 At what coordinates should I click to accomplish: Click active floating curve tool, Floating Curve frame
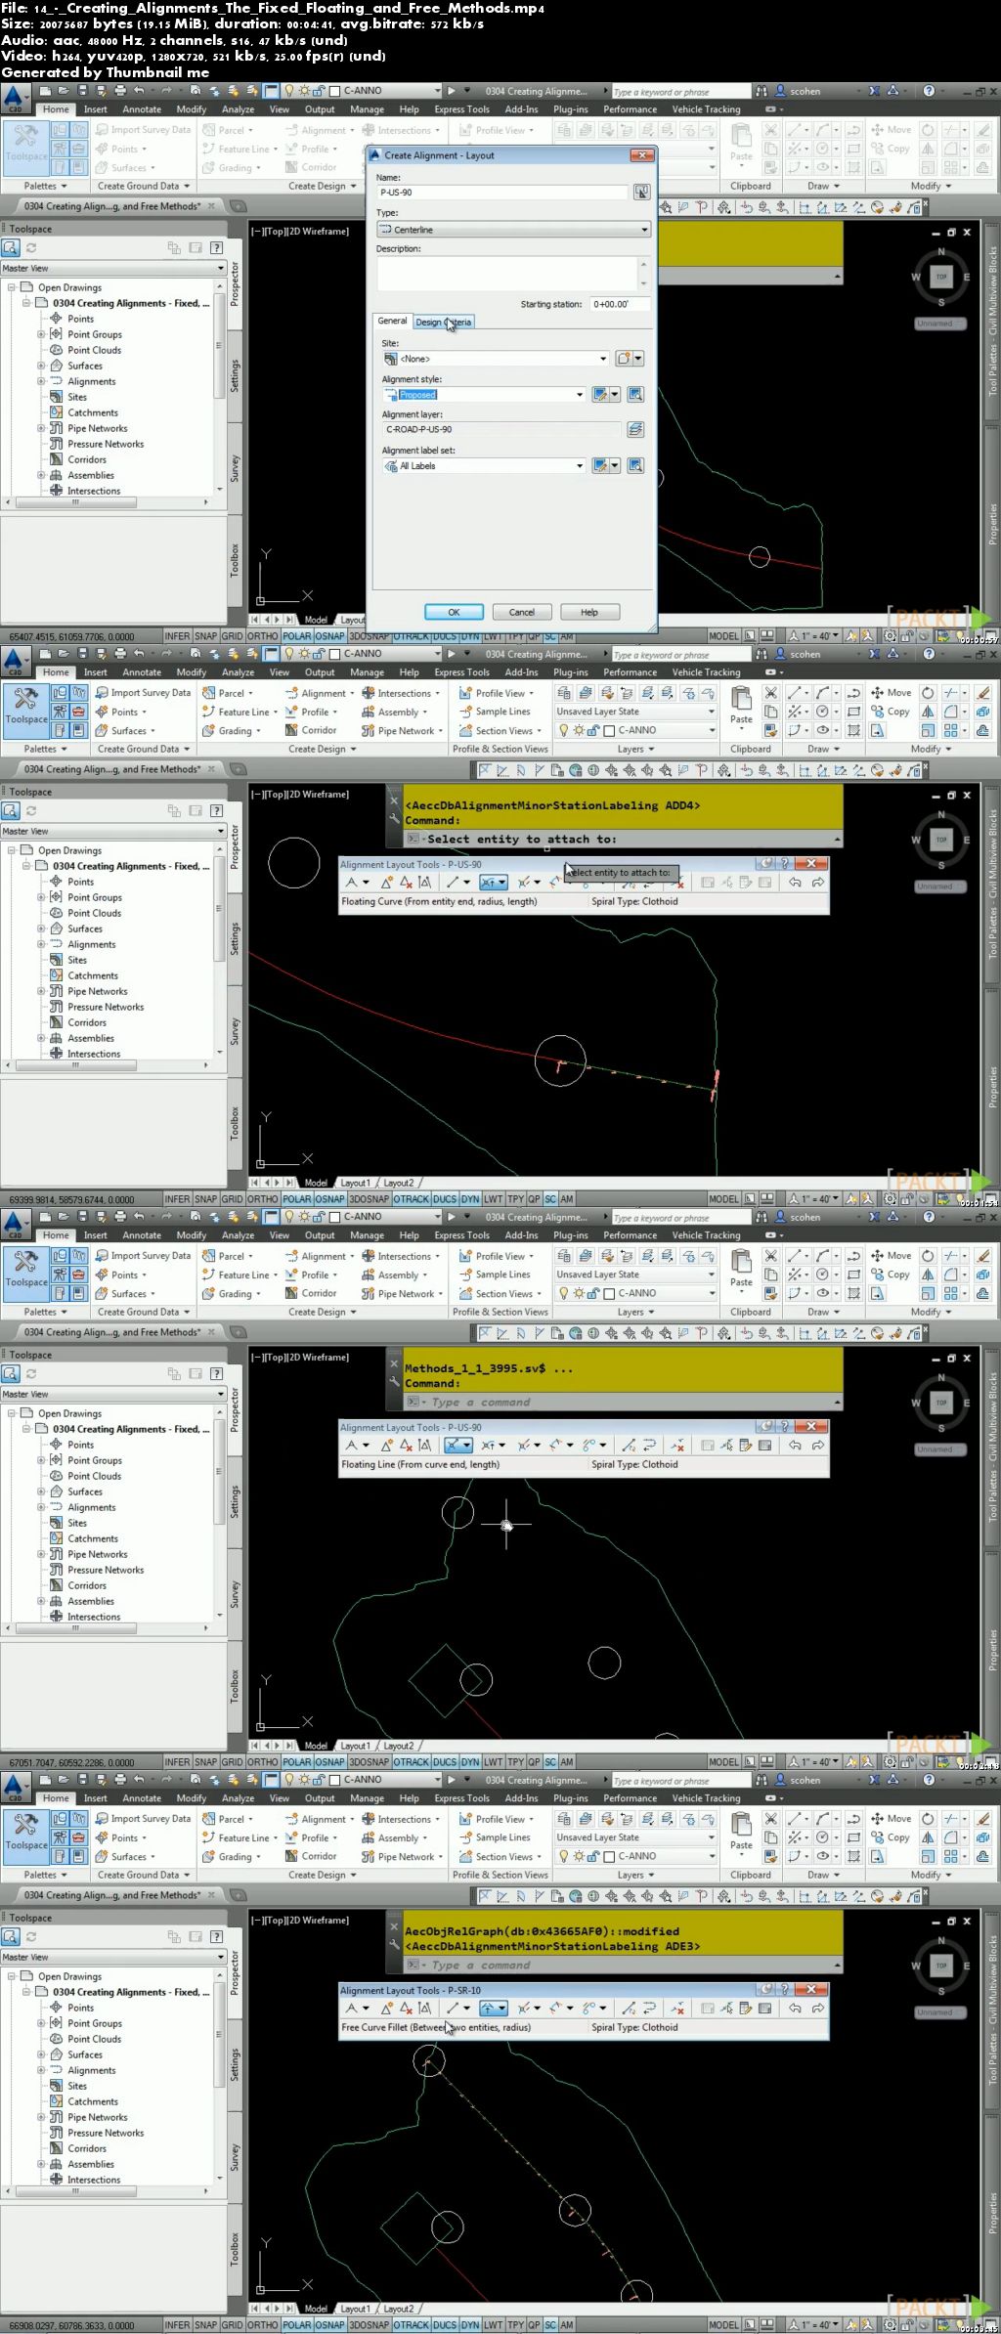pyautogui.click(x=493, y=883)
